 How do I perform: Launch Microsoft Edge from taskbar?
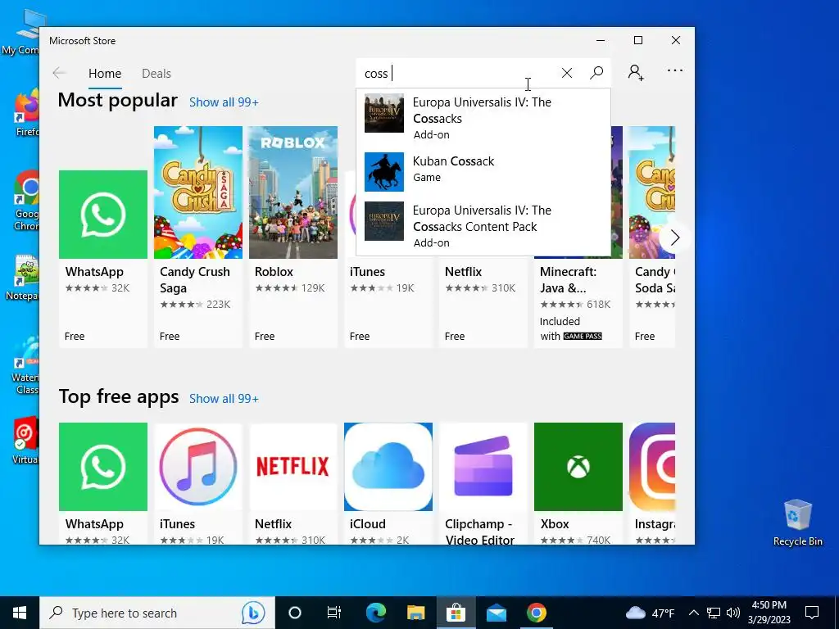tap(375, 613)
